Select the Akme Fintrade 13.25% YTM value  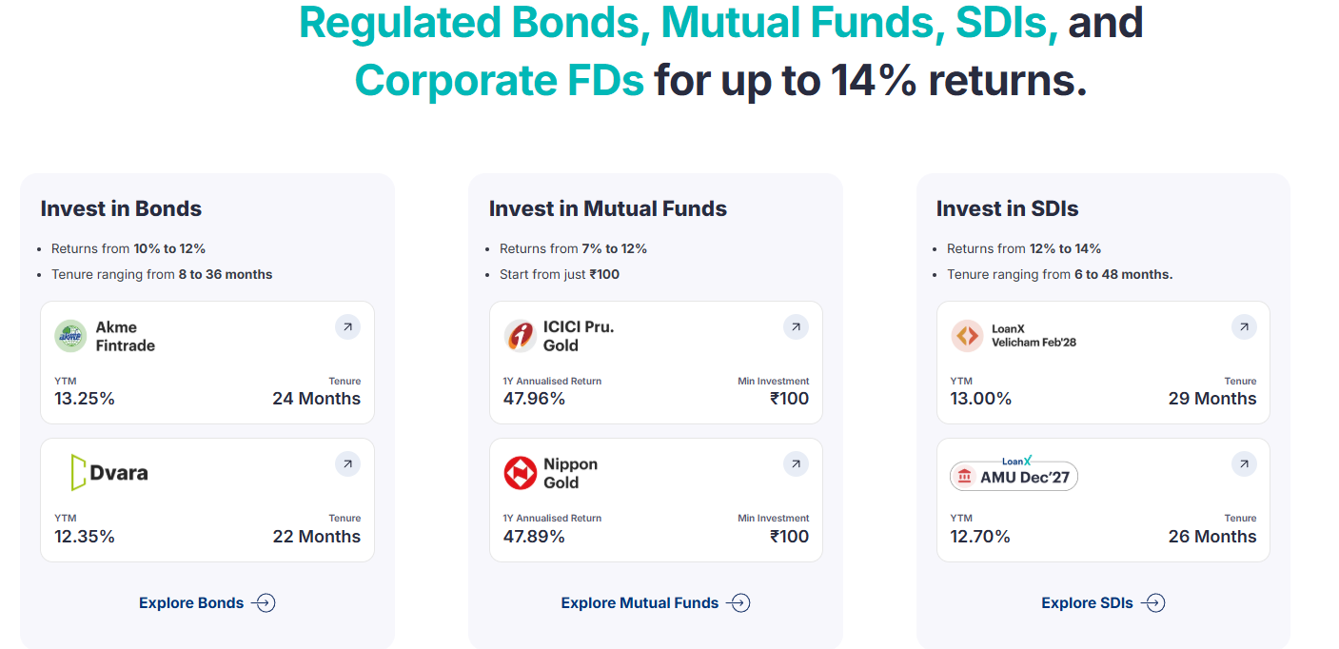(x=85, y=399)
